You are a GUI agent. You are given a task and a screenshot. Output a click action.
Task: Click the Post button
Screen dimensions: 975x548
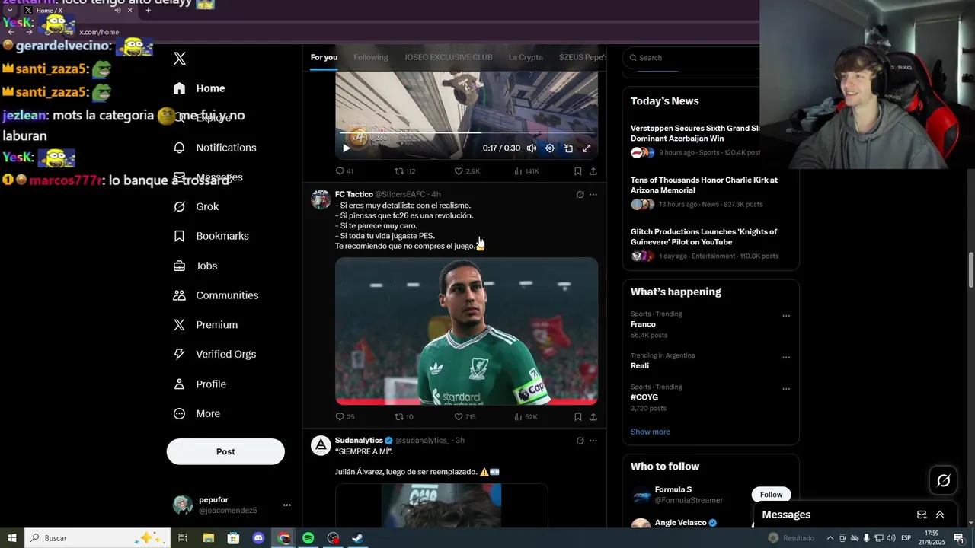[225, 451]
